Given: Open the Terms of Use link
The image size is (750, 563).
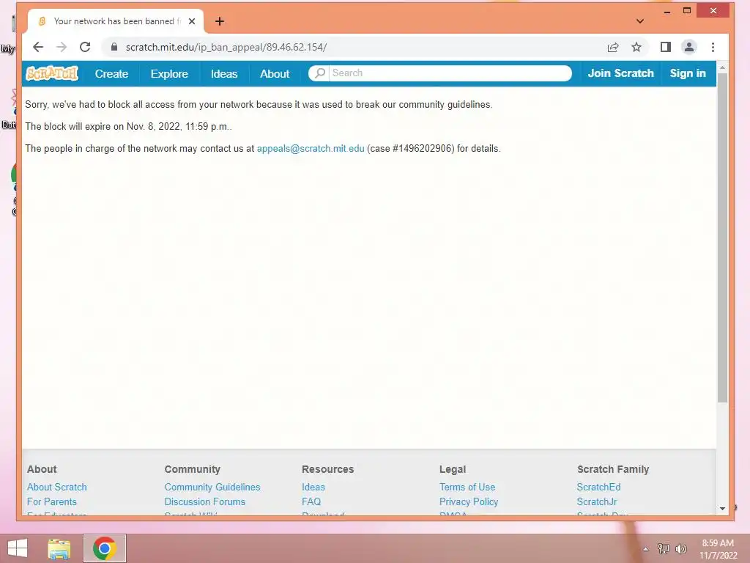Looking at the screenshot, I should (467, 487).
